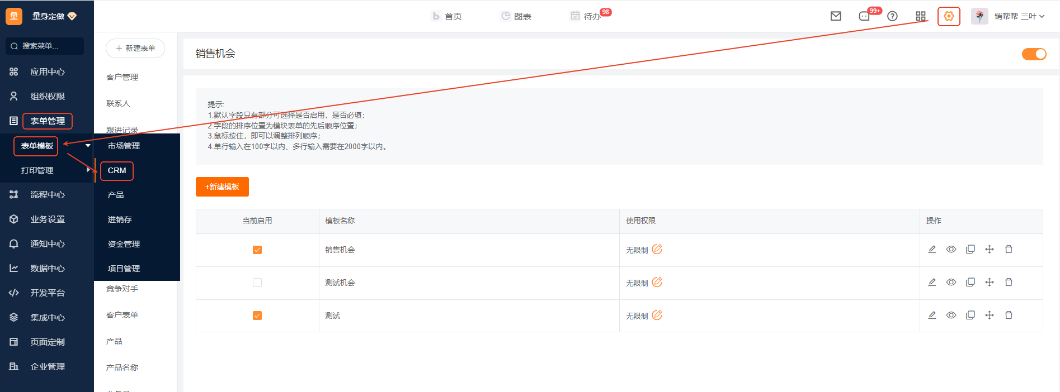This screenshot has height=392, width=1060.
Task: Copy the 测试 template
Action: click(971, 315)
